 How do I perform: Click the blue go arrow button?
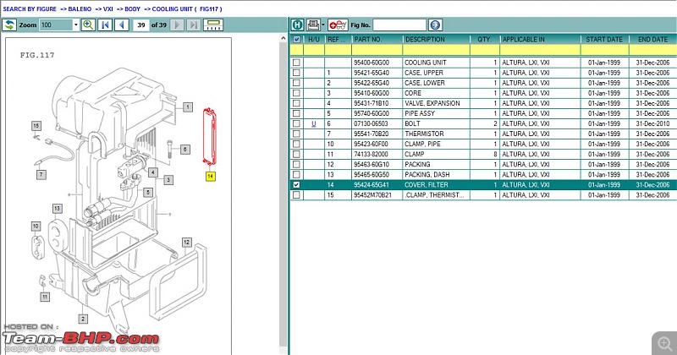pyautogui.click(x=435, y=25)
